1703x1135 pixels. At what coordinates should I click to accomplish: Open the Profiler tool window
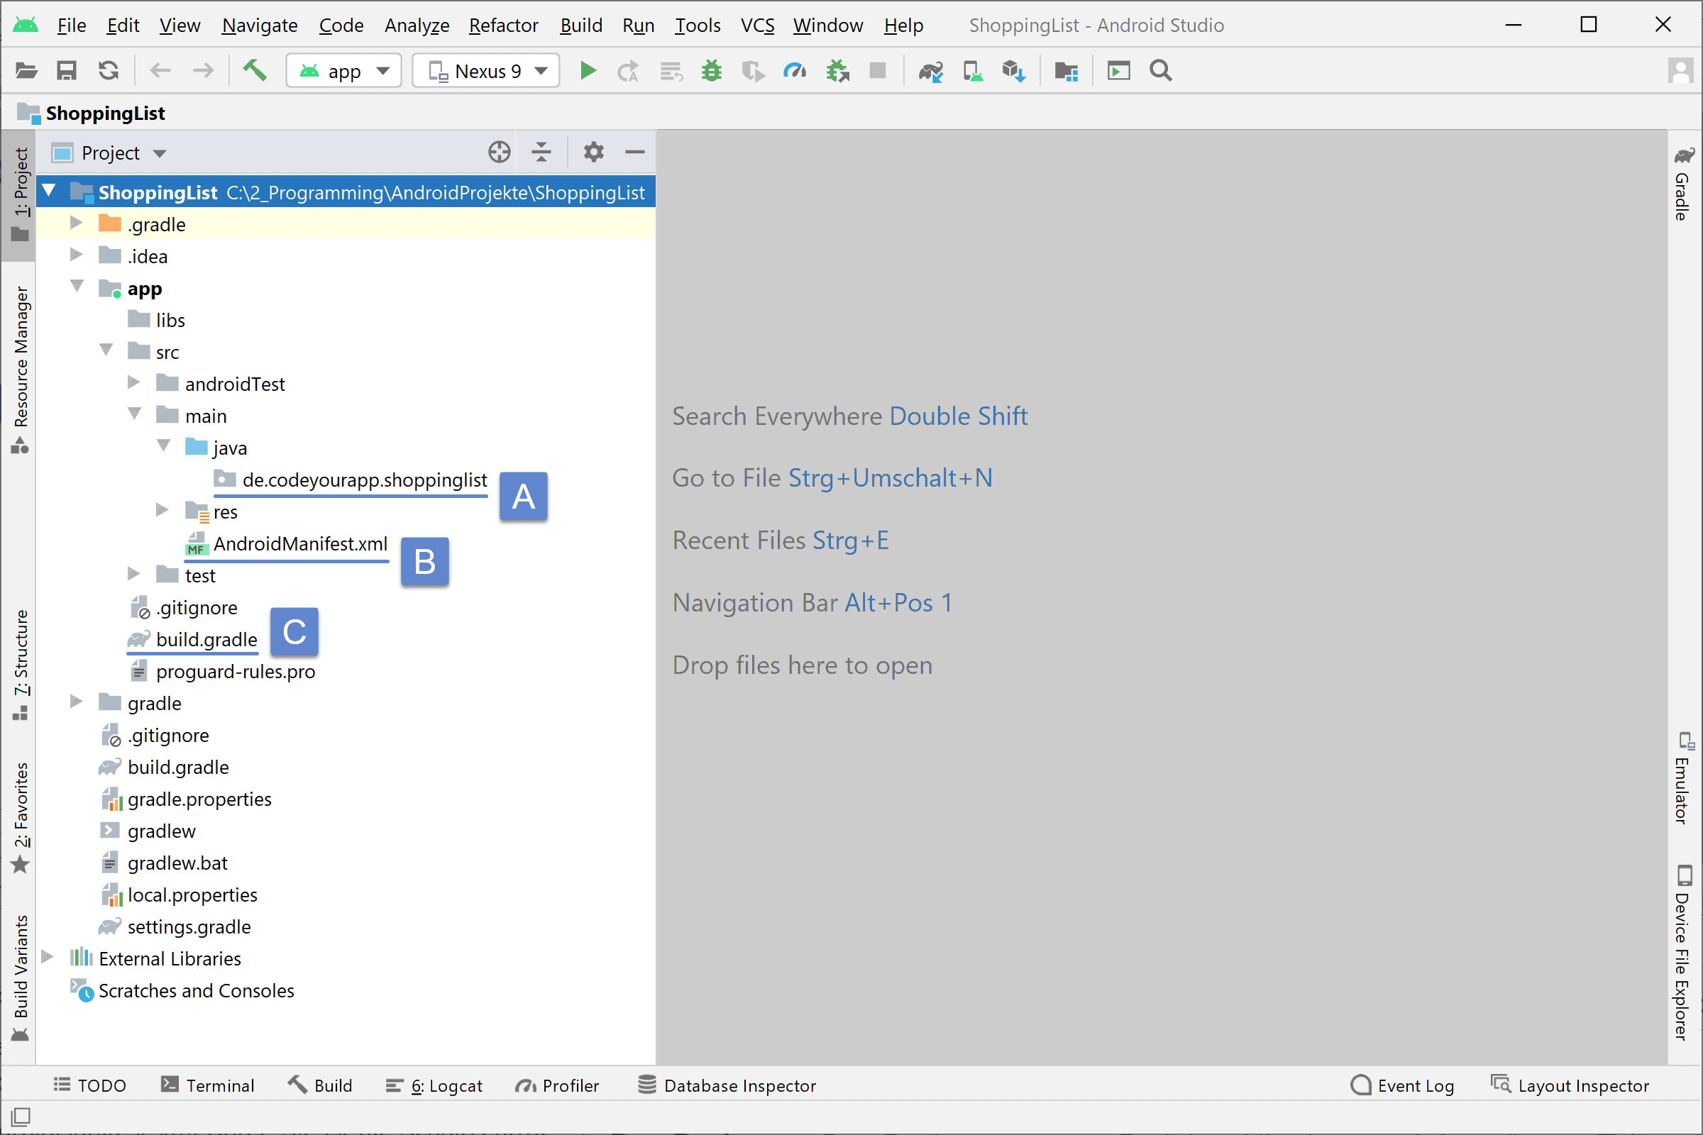click(557, 1085)
